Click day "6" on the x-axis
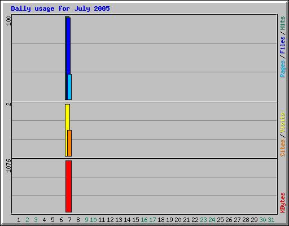The width and height of the screenshot is (289, 226). pos(61,220)
